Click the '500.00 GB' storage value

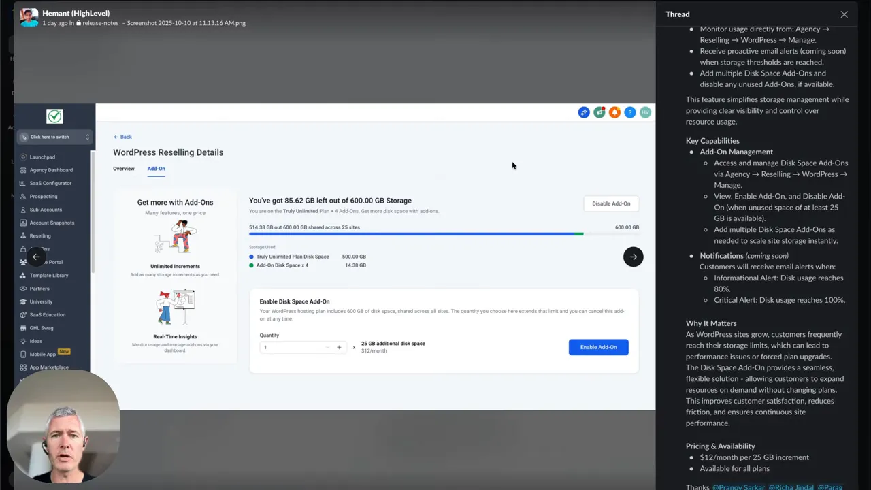click(354, 257)
